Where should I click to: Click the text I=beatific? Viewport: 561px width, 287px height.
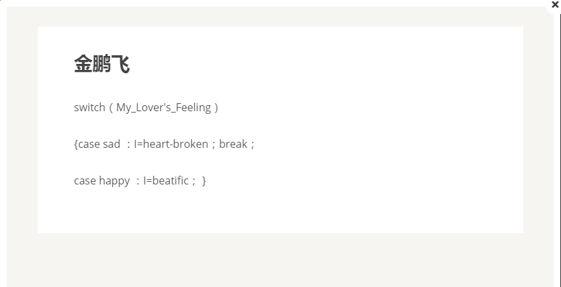(166, 180)
